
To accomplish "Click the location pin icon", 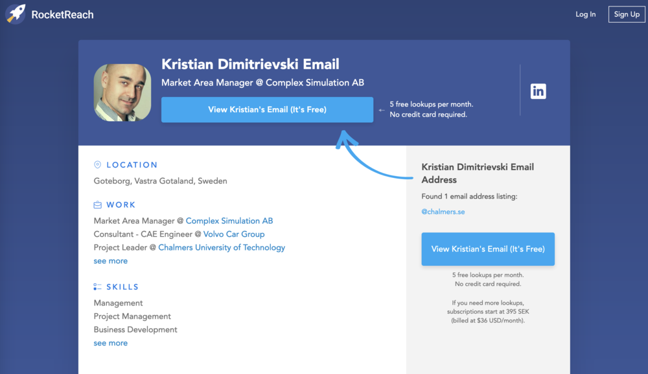I will pyautogui.click(x=98, y=165).
